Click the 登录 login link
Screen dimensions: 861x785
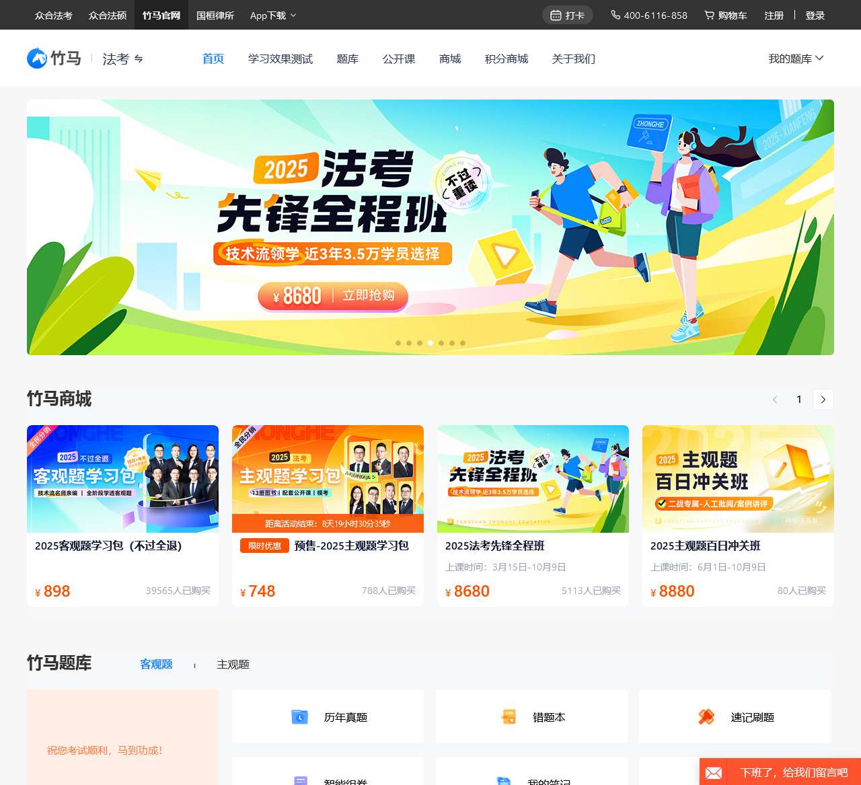[x=815, y=15]
